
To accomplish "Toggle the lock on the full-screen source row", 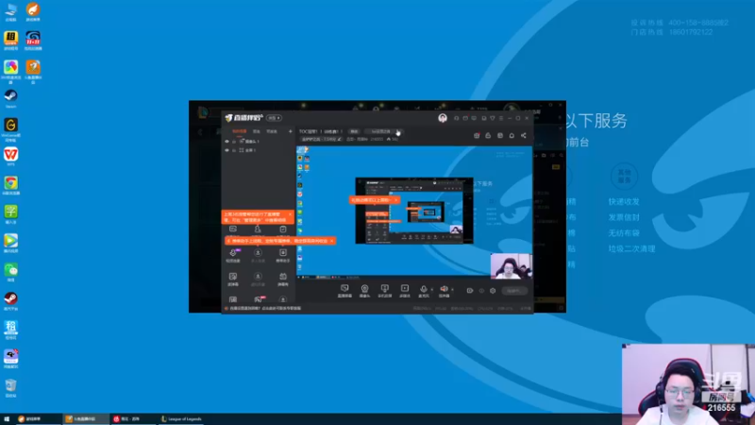I will coord(234,150).
